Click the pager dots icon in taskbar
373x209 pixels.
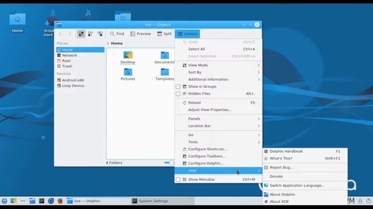(23, 201)
